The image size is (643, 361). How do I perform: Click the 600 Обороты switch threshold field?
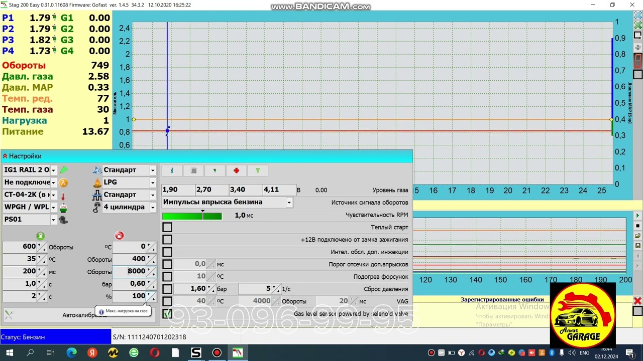(20, 246)
